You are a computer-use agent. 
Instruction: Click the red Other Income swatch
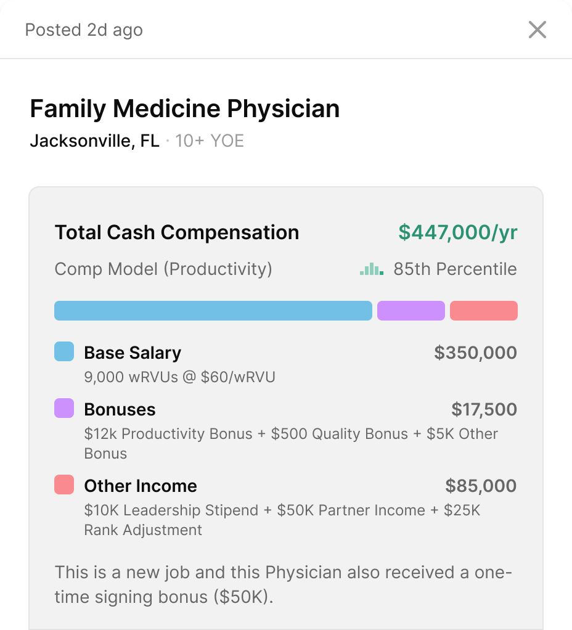point(64,485)
